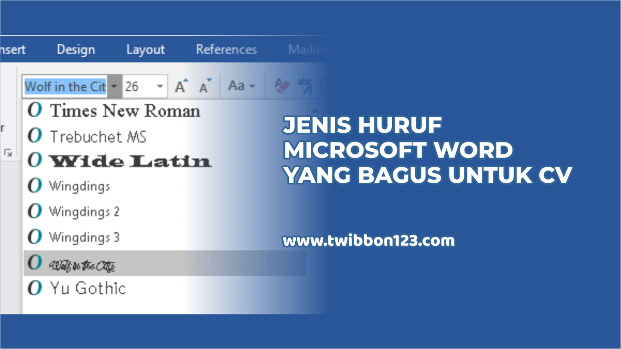Select Times New Roman font
The image size is (621, 349).
(x=125, y=110)
